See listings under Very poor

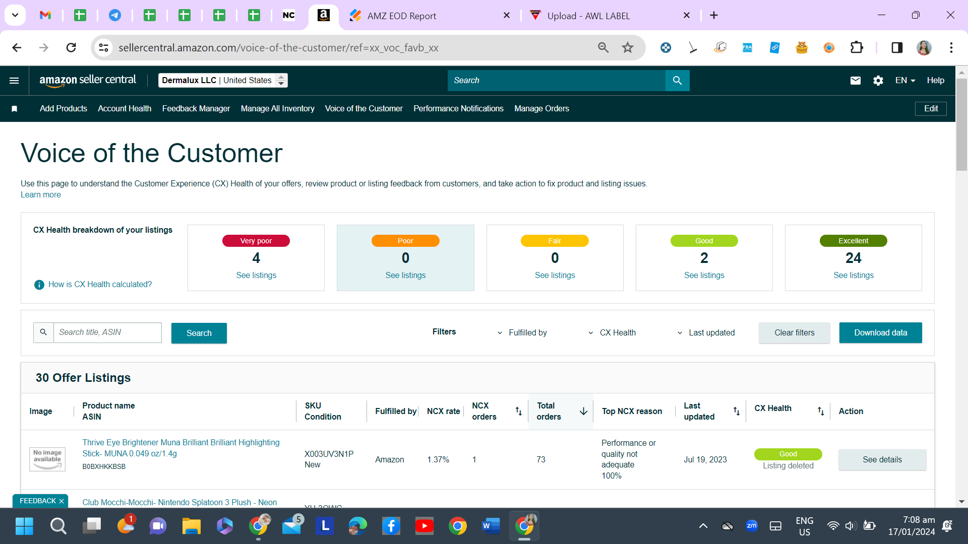256,276
